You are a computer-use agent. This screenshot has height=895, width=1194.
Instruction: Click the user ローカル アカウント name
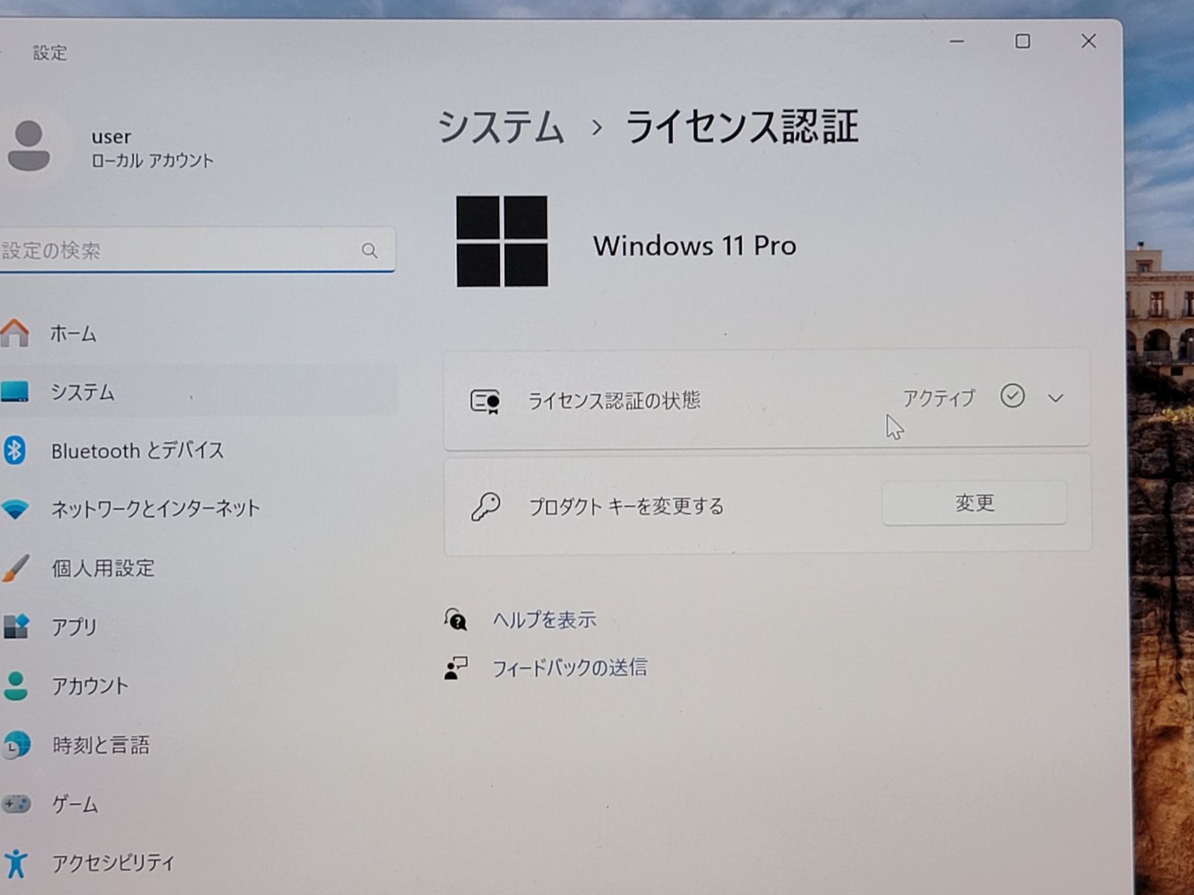click(x=152, y=148)
